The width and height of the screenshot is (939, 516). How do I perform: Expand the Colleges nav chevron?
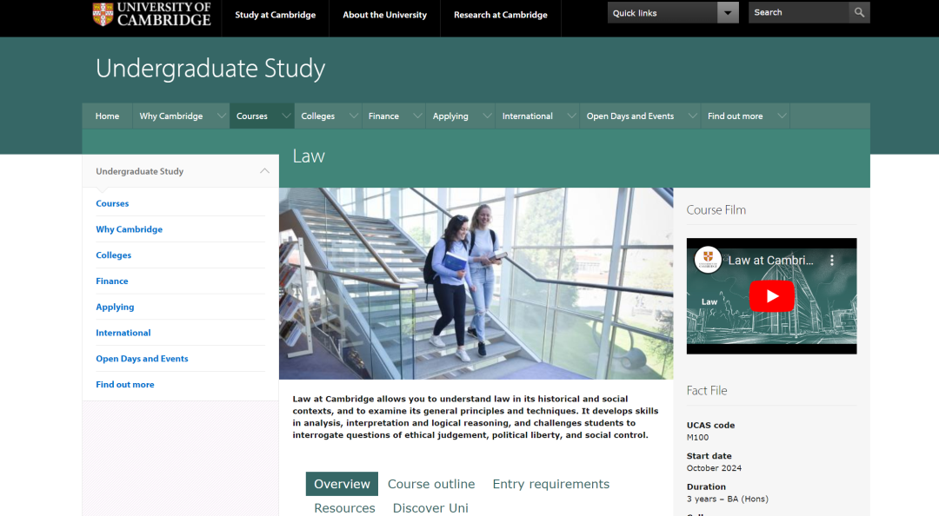[x=354, y=116]
